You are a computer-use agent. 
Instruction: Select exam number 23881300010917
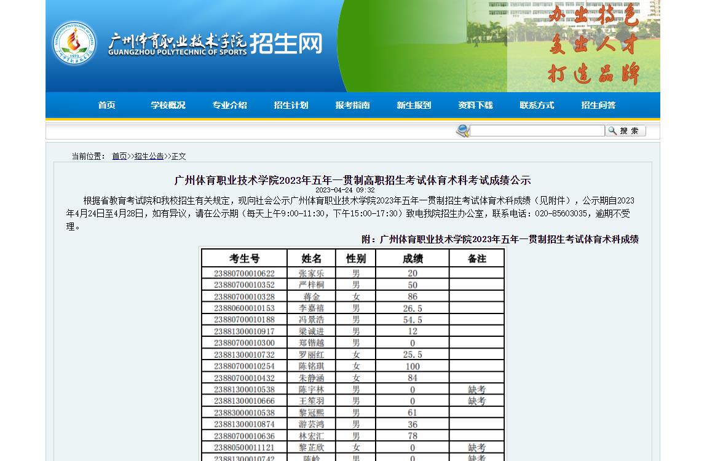click(245, 331)
